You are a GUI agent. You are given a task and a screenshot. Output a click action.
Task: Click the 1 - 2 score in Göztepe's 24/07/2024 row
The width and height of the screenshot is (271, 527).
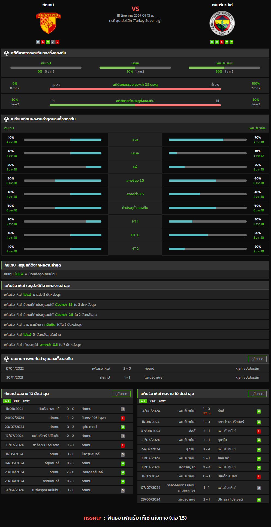(70, 418)
